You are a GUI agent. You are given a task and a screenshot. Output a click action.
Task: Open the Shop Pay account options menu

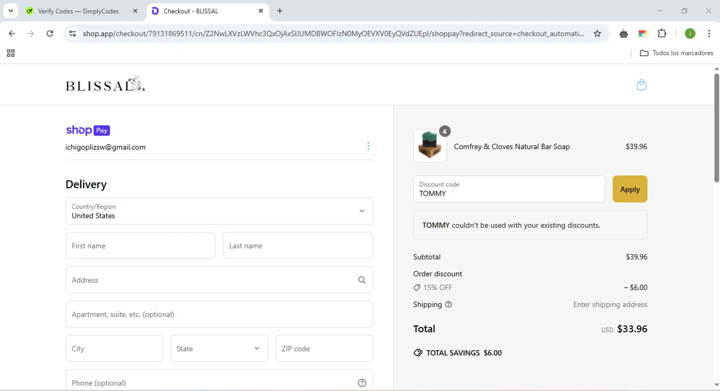pyautogui.click(x=368, y=146)
